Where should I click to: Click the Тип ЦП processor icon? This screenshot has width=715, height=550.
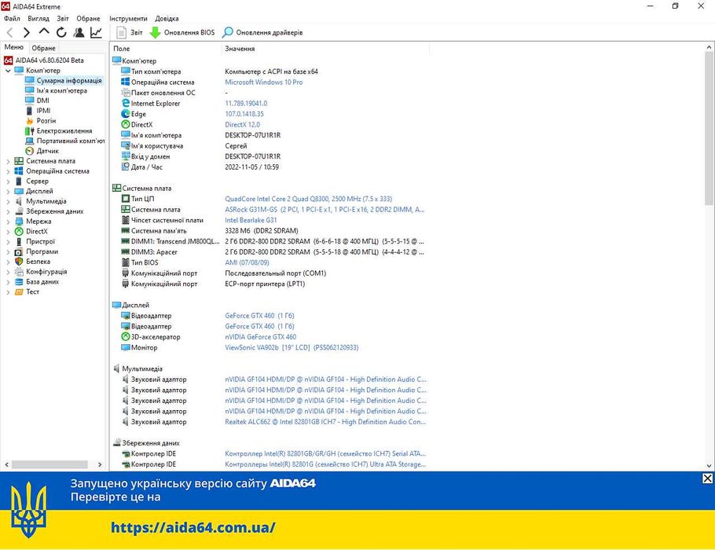click(x=126, y=199)
